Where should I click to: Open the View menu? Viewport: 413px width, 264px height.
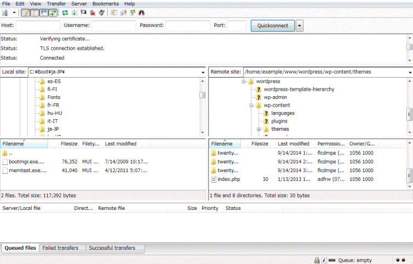35,4
